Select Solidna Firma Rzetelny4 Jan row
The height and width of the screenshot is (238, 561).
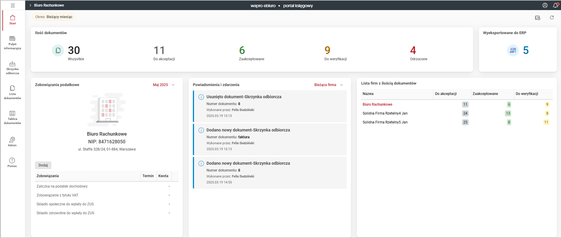(x=457, y=113)
